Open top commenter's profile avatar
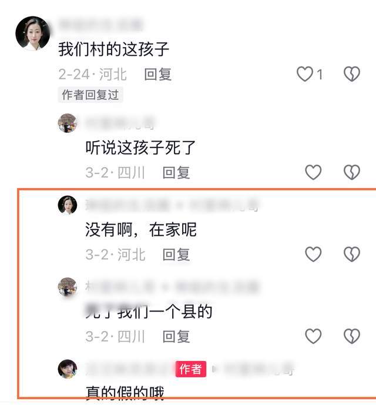 pyautogui.click(x=33, y=33)
